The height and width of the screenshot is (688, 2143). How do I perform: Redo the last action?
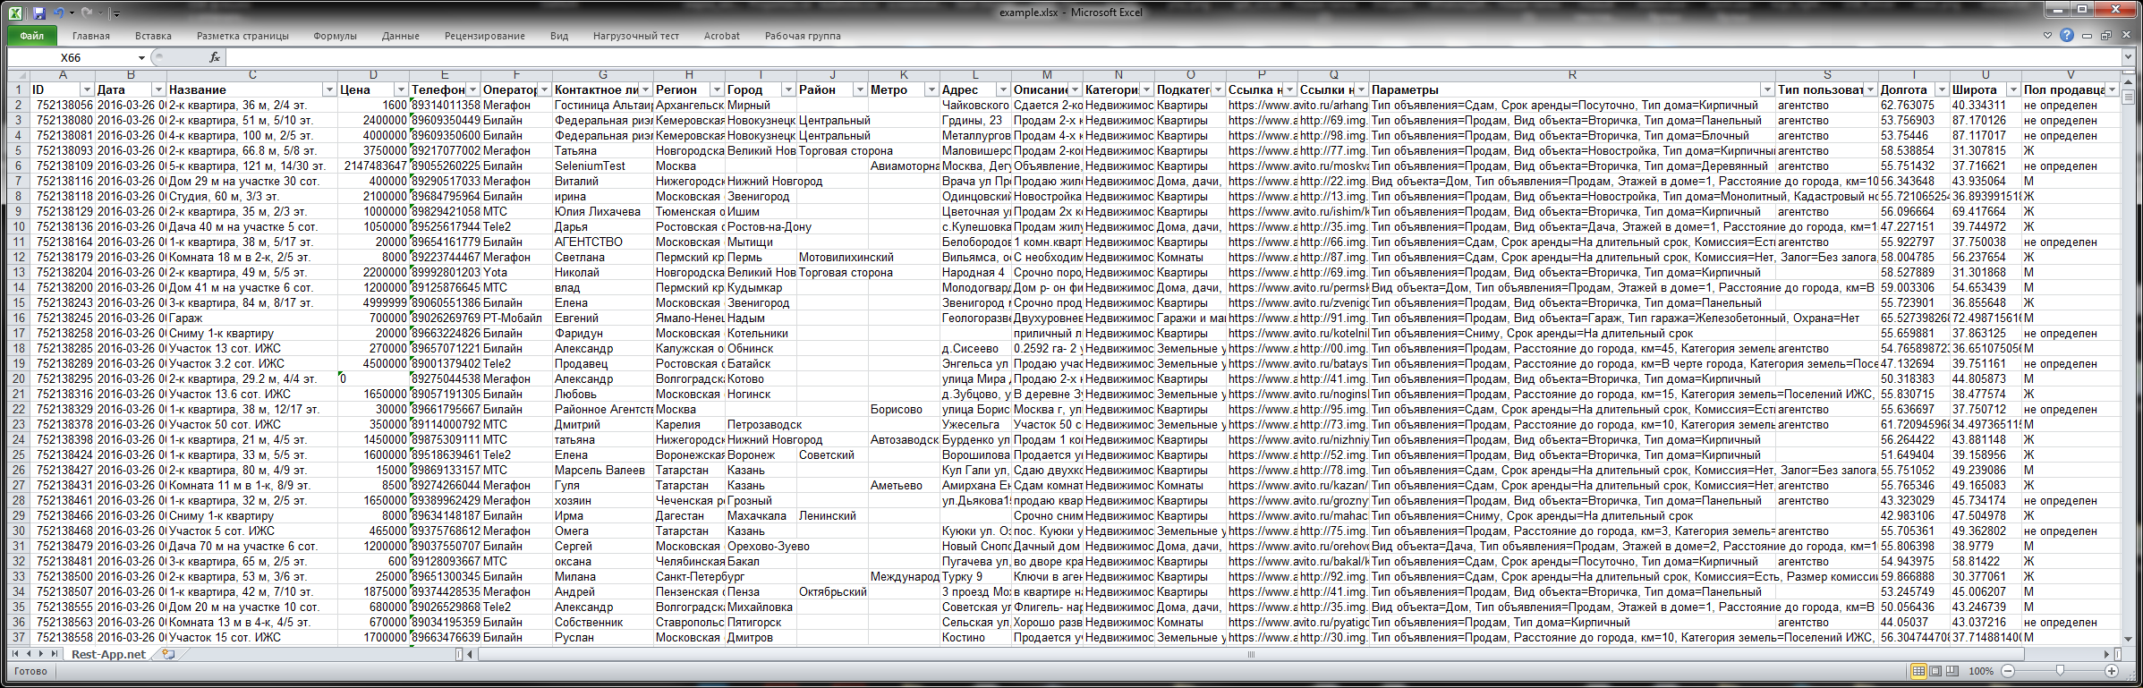click(87, 13)
